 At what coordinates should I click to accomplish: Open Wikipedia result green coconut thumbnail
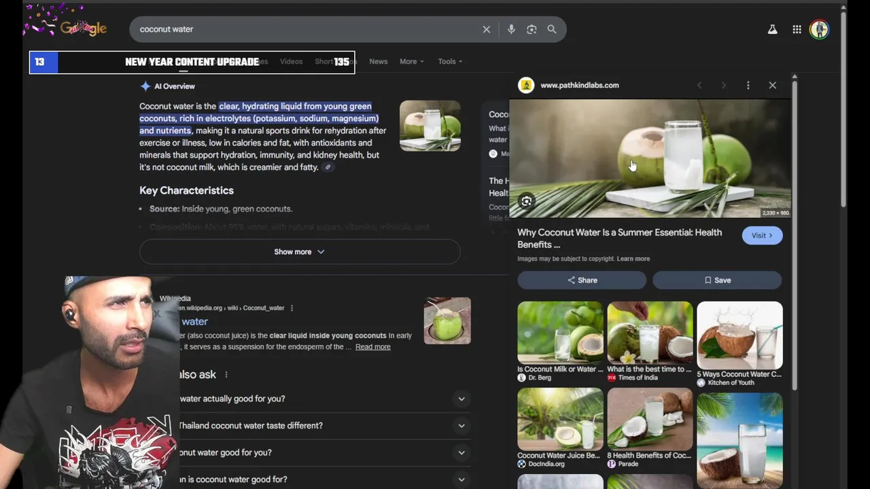click(447, 321)
